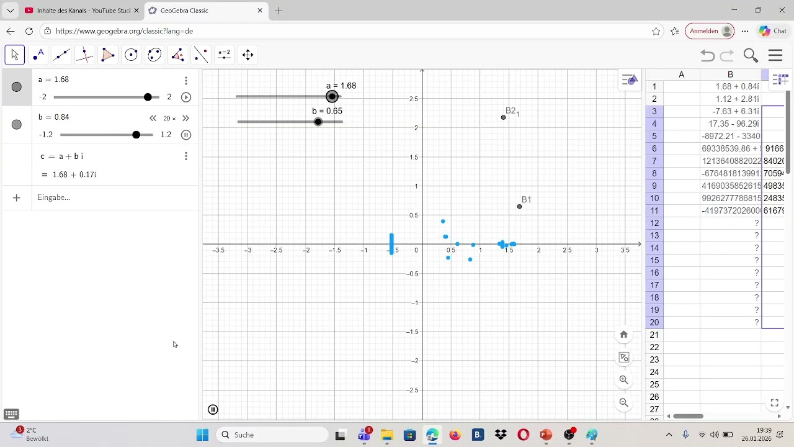Switch to the YouTube Studio browser tab

[83, 11]
